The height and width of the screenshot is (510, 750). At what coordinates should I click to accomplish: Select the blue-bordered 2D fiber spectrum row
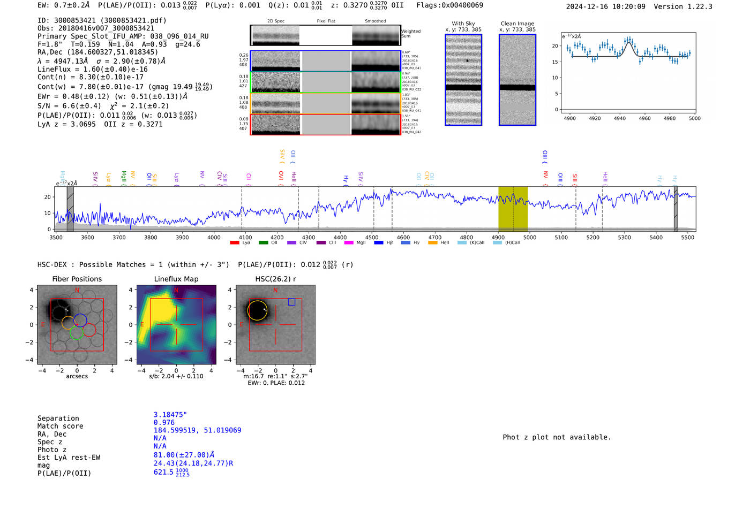pyautogui.click(x=325, y=61)
